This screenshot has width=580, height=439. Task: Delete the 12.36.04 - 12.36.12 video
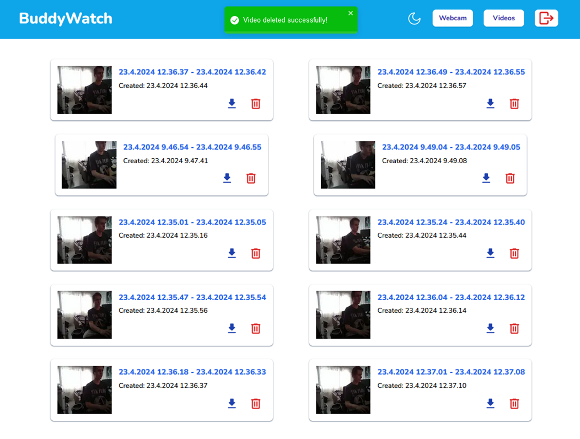[514, 329]
